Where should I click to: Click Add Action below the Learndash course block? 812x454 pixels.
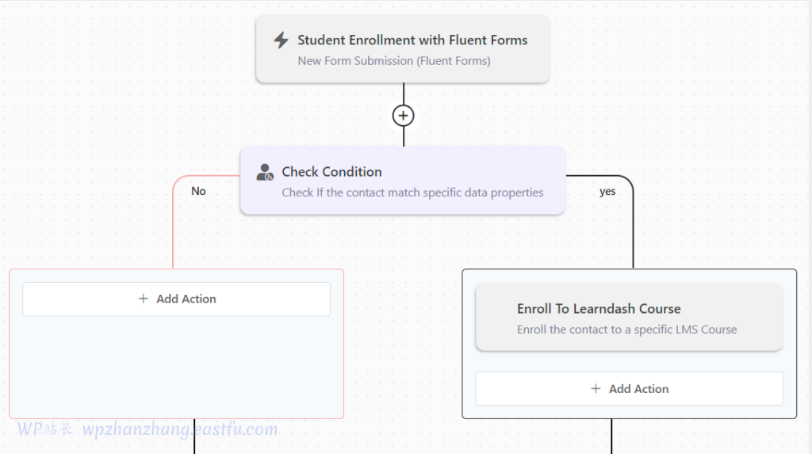tap(638, 389)
